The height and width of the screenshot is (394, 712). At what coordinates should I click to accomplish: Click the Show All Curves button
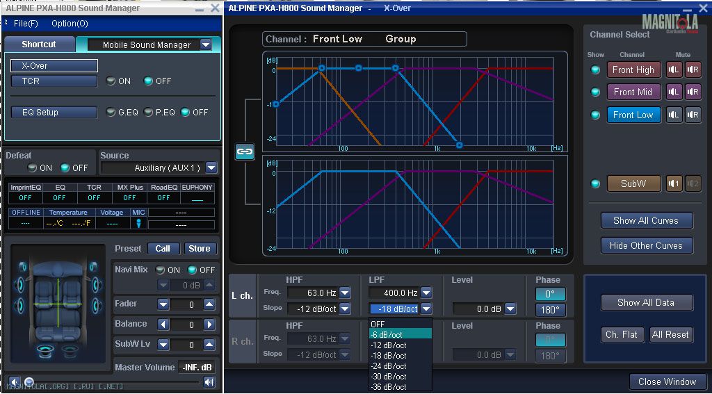click(x=646, y=220)
